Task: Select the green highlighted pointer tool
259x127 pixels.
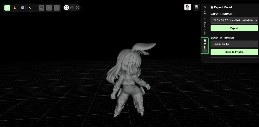Action: point(8,8)
